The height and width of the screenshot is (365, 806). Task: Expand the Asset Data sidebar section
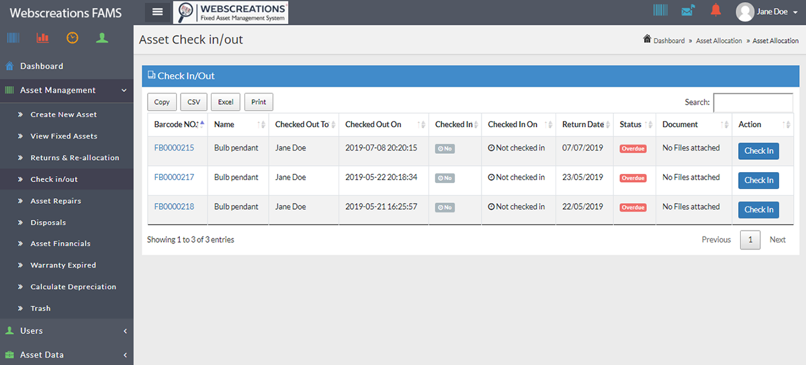[x=66, y=354]
